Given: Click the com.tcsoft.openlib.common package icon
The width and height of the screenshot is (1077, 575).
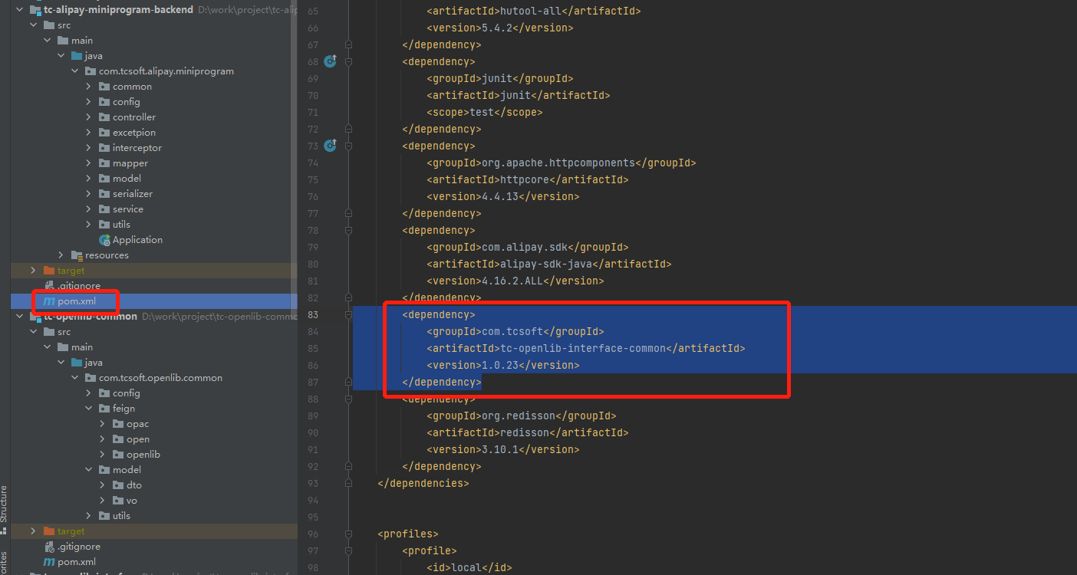Looking at the screenshot, I should coord(91,378).
